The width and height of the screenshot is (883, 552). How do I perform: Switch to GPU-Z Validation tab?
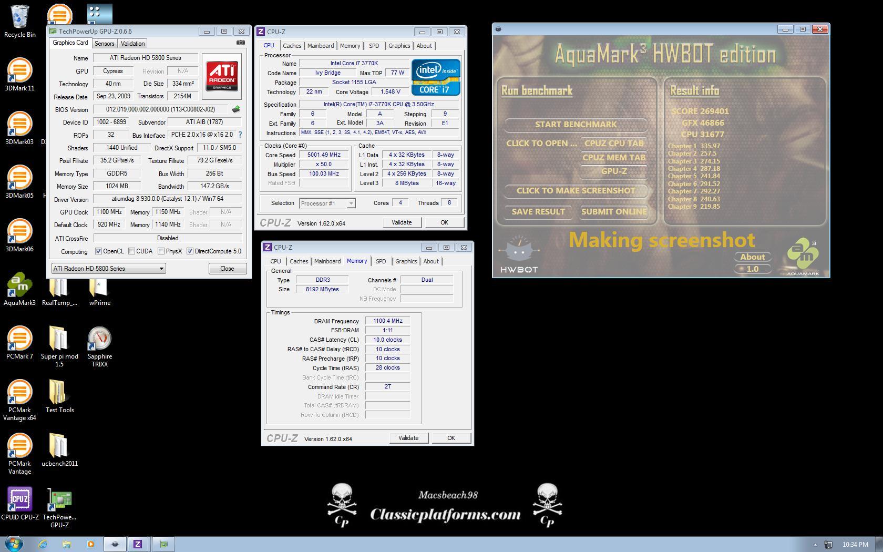click(132, 44)
